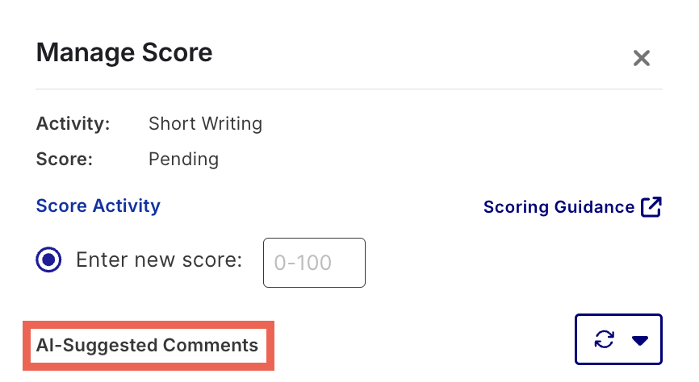This screenshot has height=382, width=699.
Task: Open the Score Activity link
Action: tap(98, 206)
